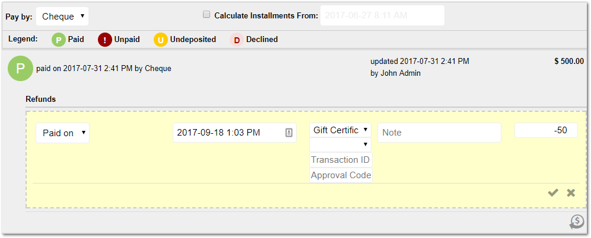
Task: Click the pink Declined legend icon
Action: pos(237,40)
